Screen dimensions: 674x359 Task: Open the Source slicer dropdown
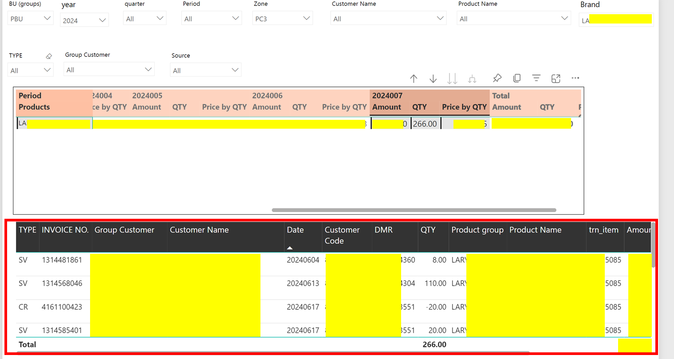coord(205,70)
